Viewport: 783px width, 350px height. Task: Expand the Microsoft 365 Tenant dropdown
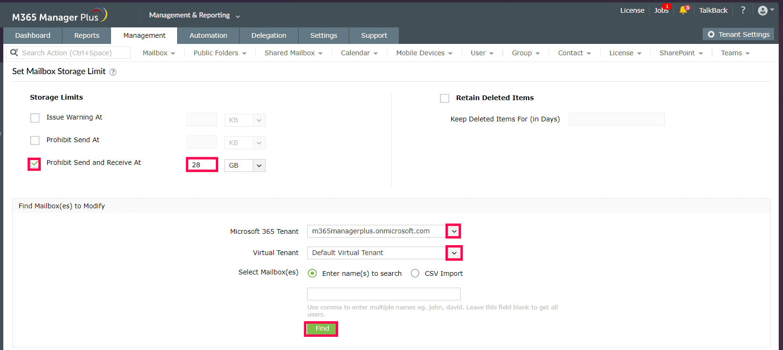click(454, 231)
